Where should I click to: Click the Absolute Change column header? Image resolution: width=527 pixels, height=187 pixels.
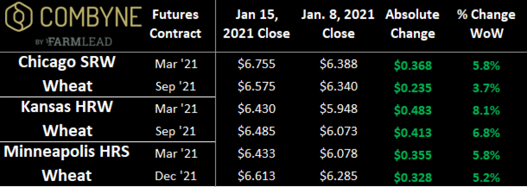point(412,24)
